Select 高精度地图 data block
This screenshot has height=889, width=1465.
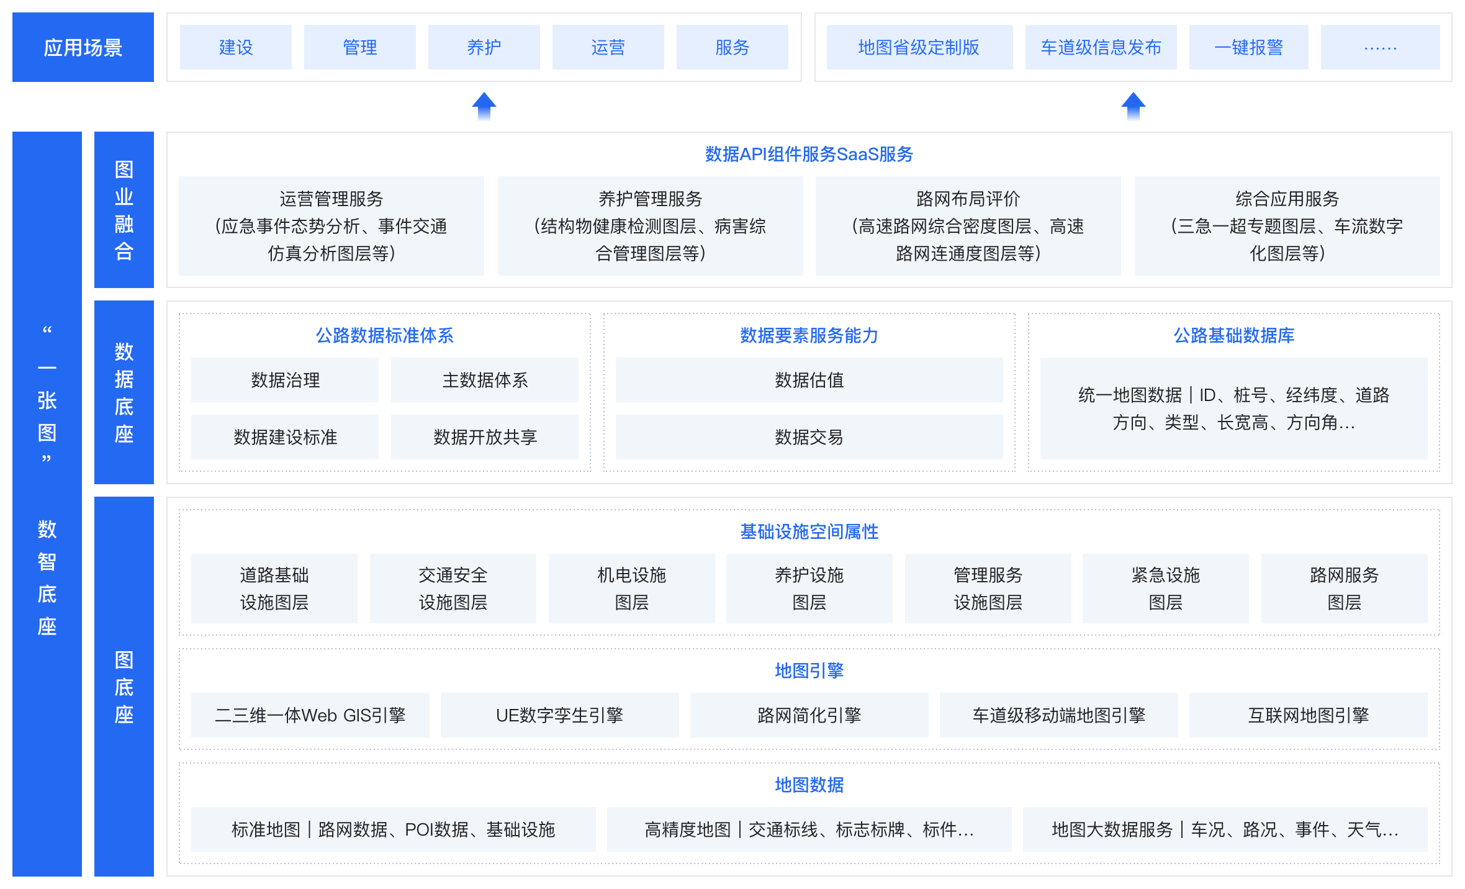(x=809, y=829)
